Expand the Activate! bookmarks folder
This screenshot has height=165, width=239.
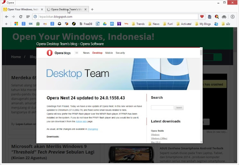pyautogui.click(x=184, y=24)
